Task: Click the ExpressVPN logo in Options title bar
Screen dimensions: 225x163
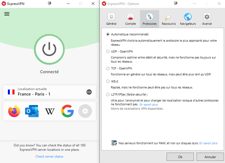Action: [104, 4]
